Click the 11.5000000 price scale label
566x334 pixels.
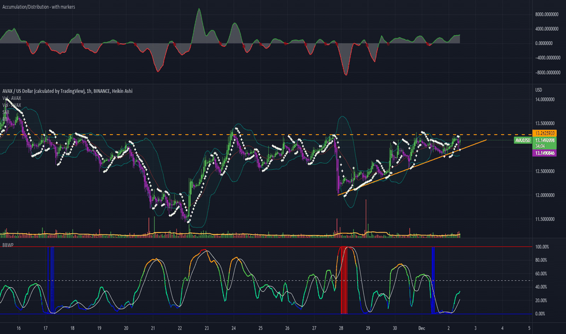coord(545,219)
